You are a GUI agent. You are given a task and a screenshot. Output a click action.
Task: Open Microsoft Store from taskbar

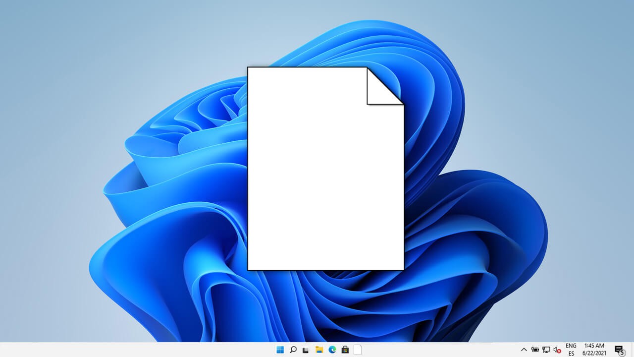click(x=345, y=350)
